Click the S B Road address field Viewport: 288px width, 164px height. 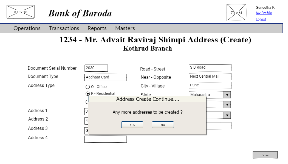coord(210,68)
